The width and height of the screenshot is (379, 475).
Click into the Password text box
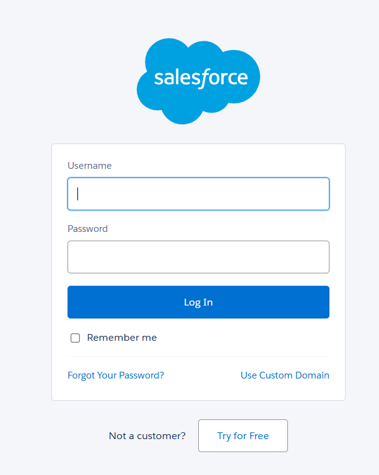tap(198, 257)
